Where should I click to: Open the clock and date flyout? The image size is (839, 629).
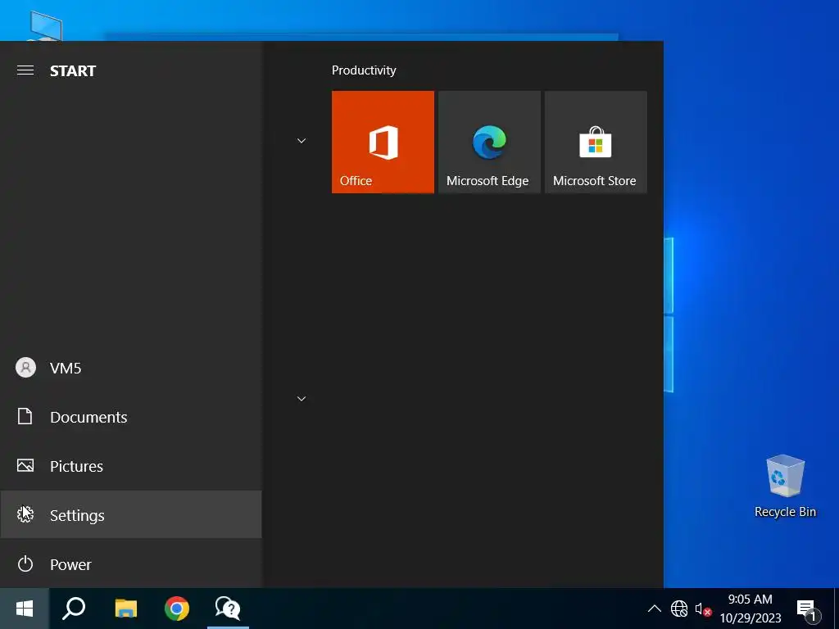(x=751, y=609)
